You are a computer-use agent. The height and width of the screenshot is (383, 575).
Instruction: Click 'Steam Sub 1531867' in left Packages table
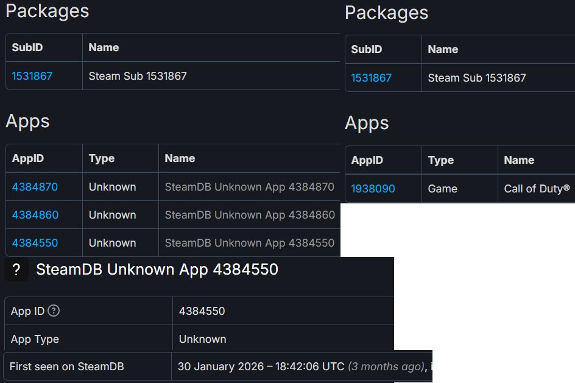pos(138,76)
